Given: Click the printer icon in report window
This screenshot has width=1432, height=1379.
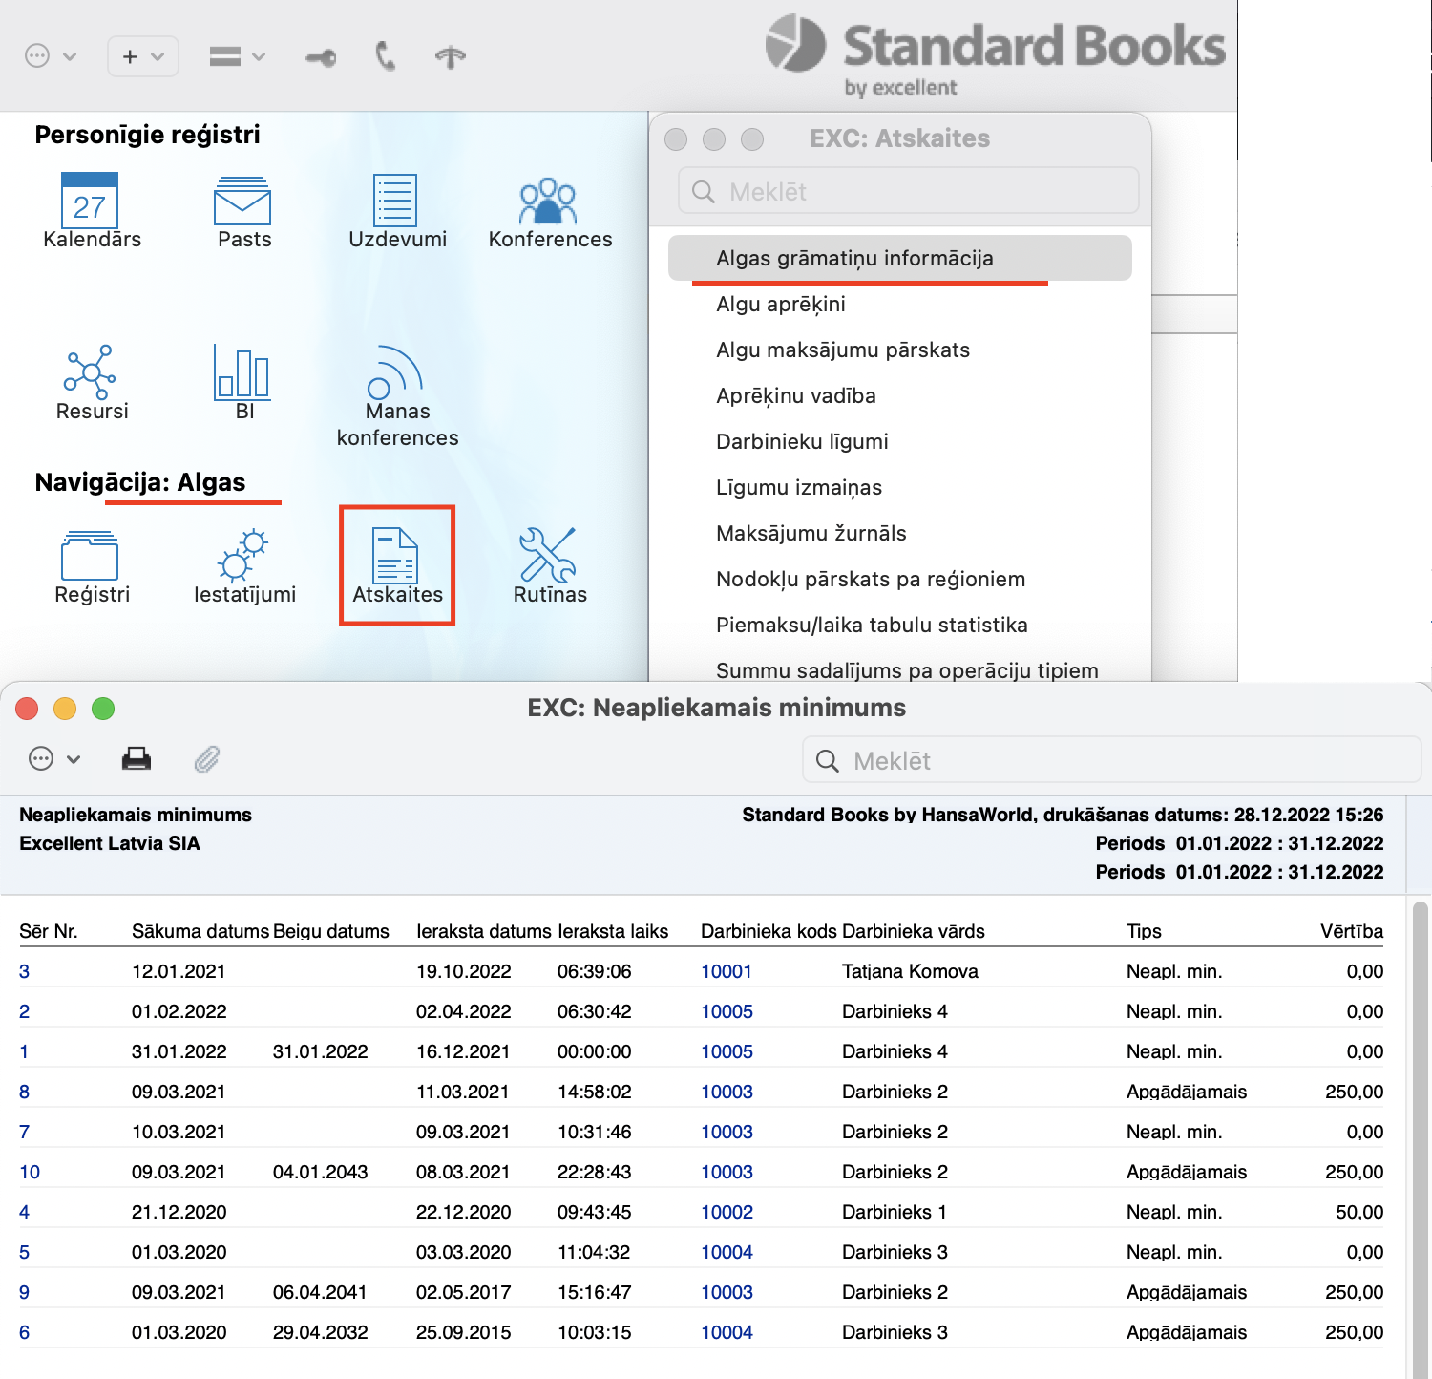Looking at the screenshot, I should pos(137,759).
